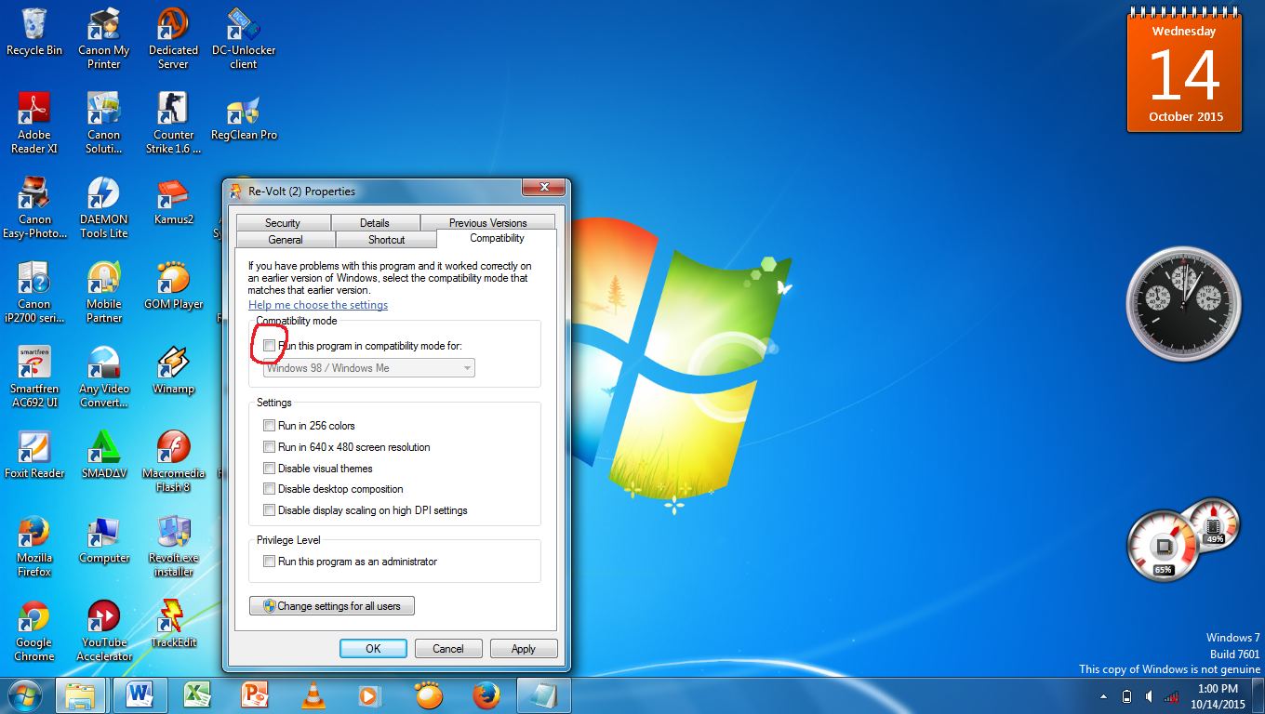
Task: Open the Windows 98 / Windows Me dropdown
Action: pos(369,368)
